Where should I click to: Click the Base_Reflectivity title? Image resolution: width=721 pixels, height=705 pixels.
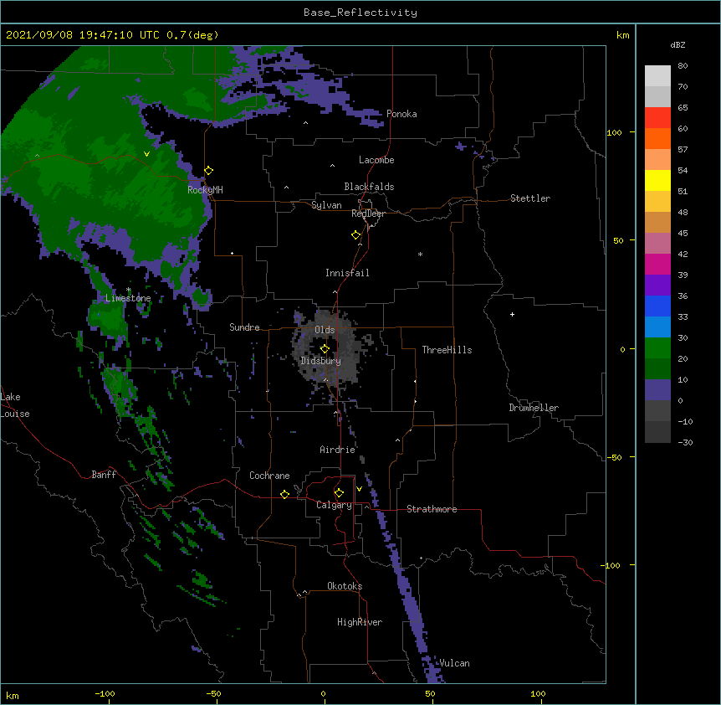click(x=360, y=13)
